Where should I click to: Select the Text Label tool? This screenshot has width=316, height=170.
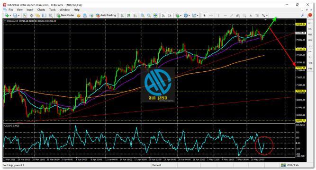pyautogui.click(x=257, y=15)
